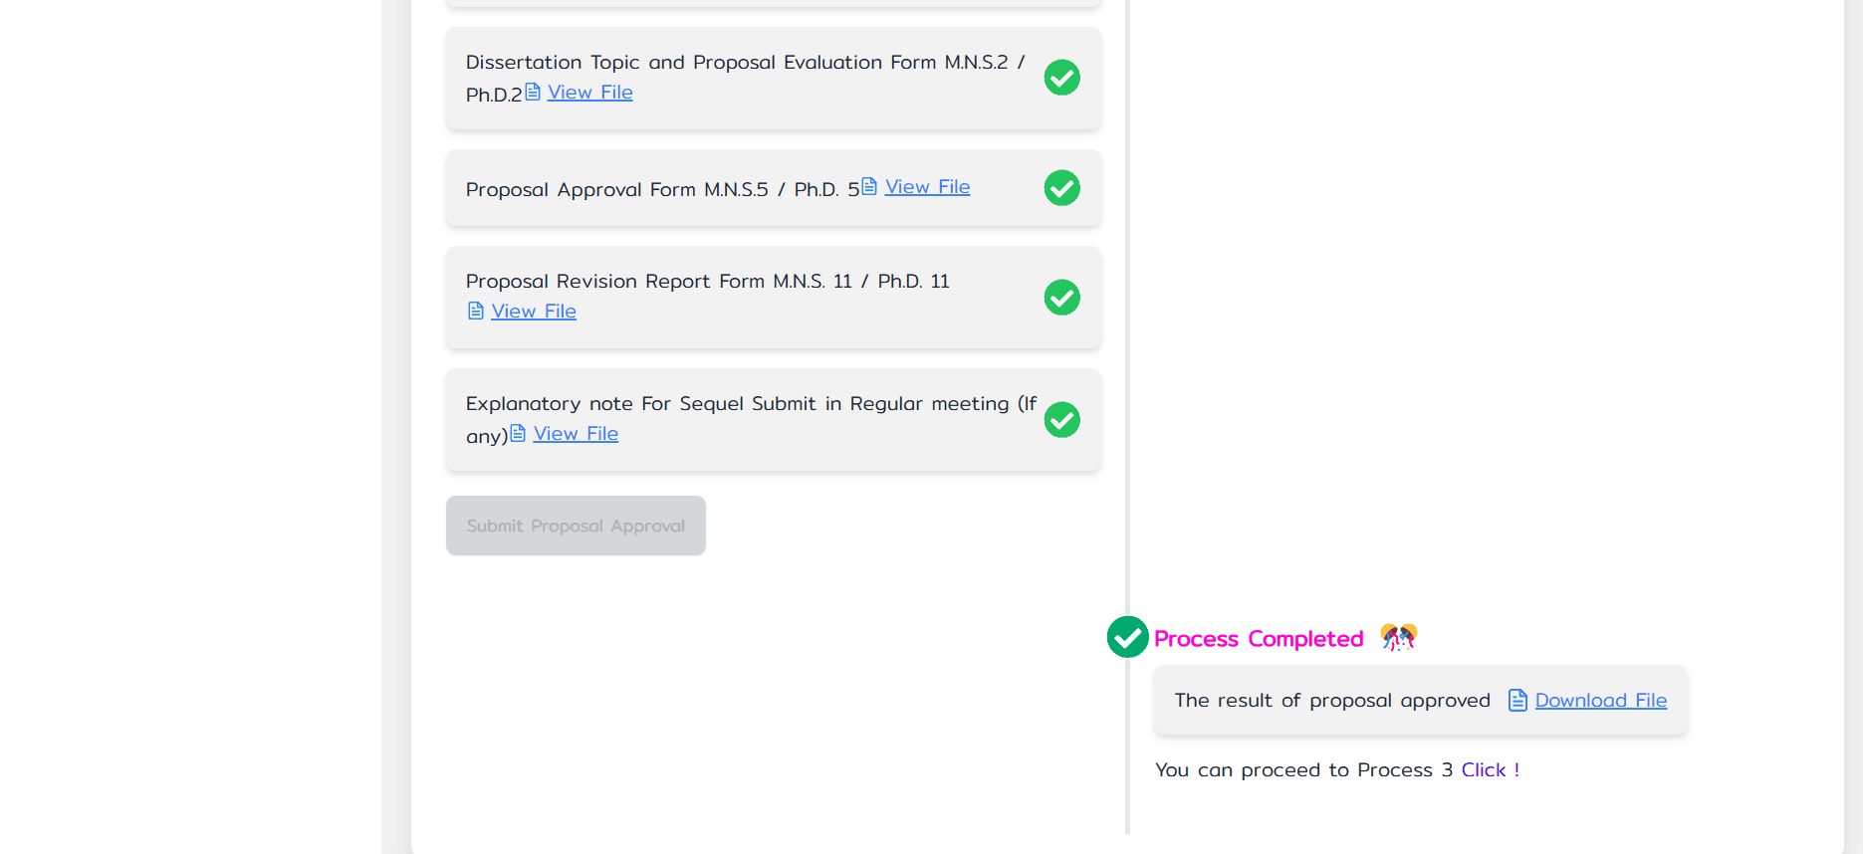Click file icon under Proposal Revision Report Form

[476, 312]
